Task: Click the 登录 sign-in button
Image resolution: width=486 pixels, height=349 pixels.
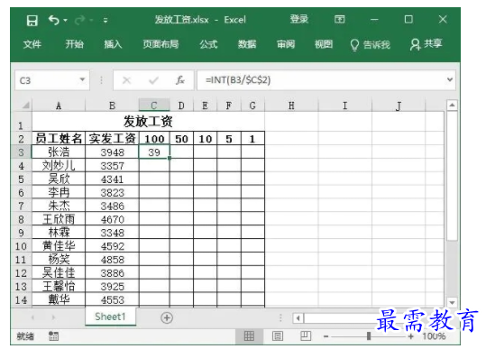Action: (x=298, y=19)
